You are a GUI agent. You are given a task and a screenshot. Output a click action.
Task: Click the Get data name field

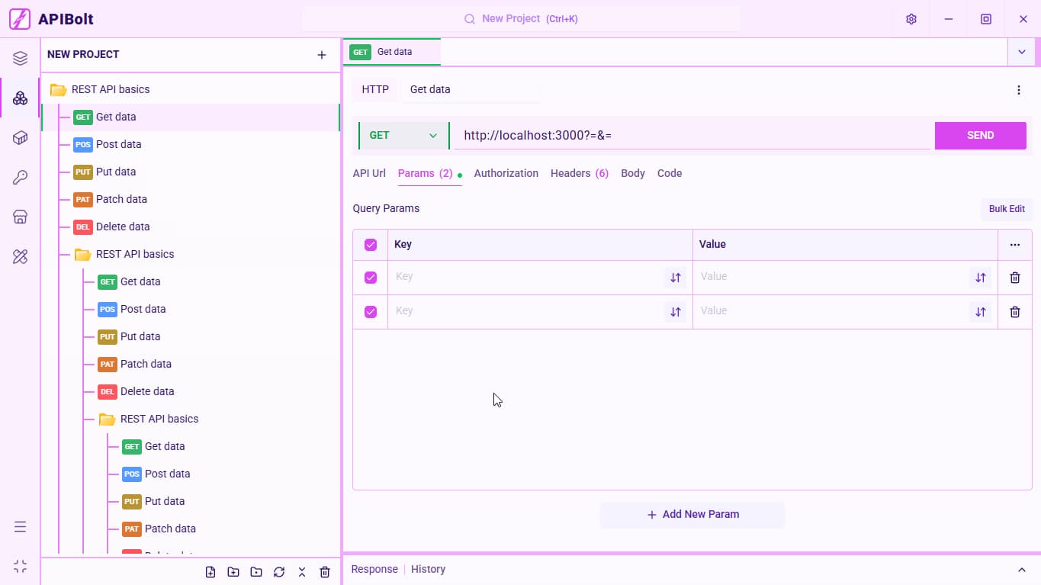[471, 89]
